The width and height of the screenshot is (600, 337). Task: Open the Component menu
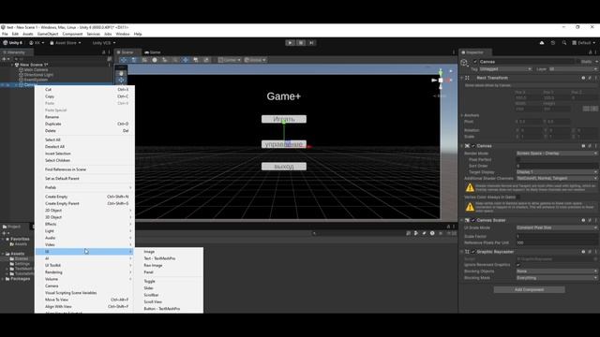click(72, 34)
